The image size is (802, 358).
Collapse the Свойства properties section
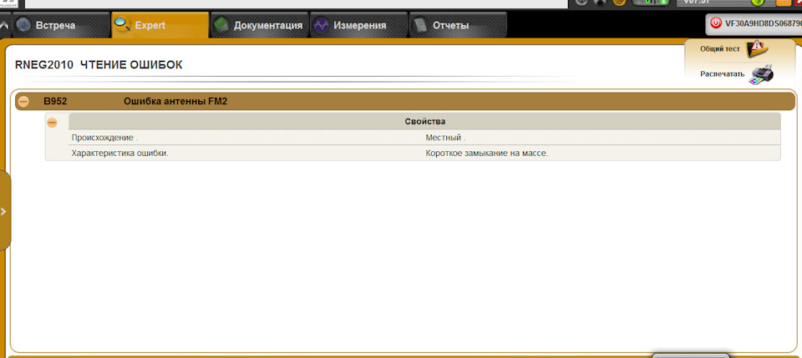point(52,123)
